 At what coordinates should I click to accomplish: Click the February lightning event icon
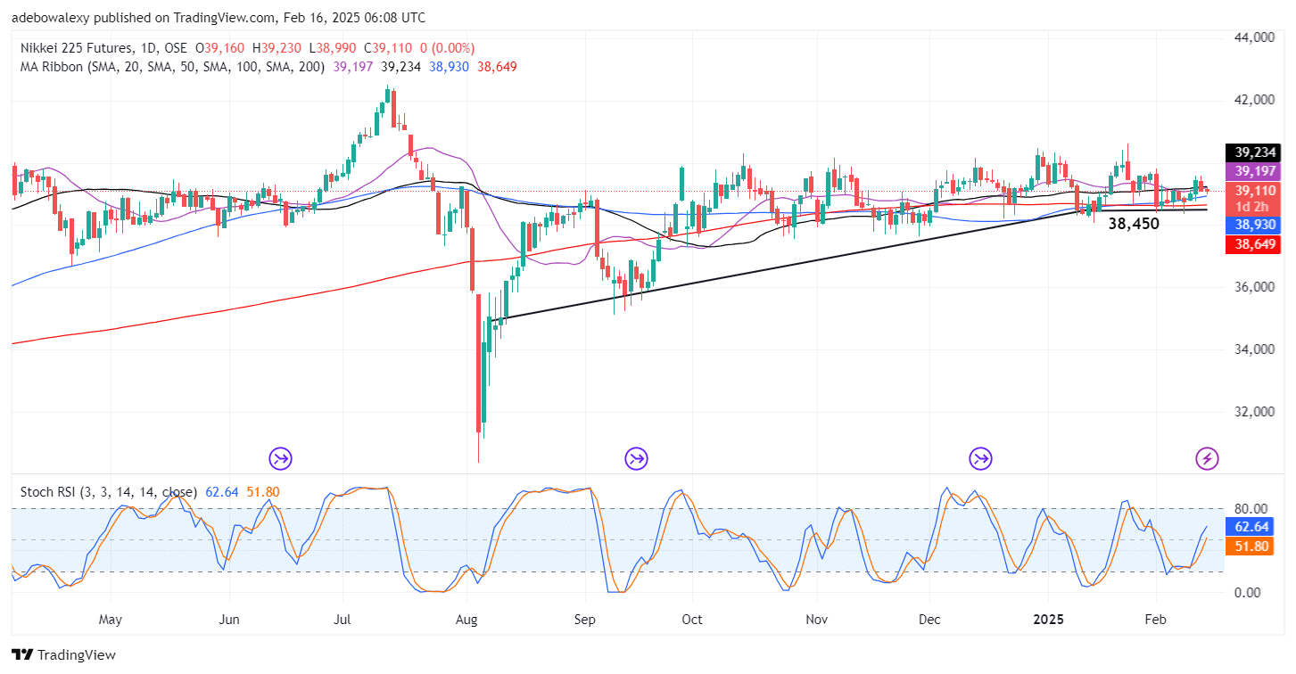(x=1207, y=459)
